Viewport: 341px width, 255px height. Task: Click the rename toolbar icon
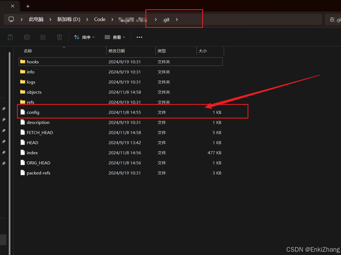27,37
